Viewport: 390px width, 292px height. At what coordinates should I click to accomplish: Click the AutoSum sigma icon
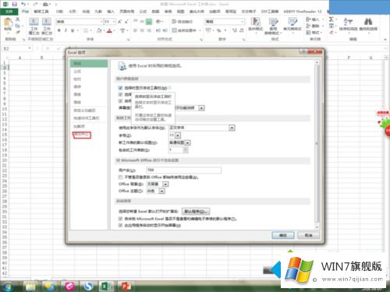(331, 19)
